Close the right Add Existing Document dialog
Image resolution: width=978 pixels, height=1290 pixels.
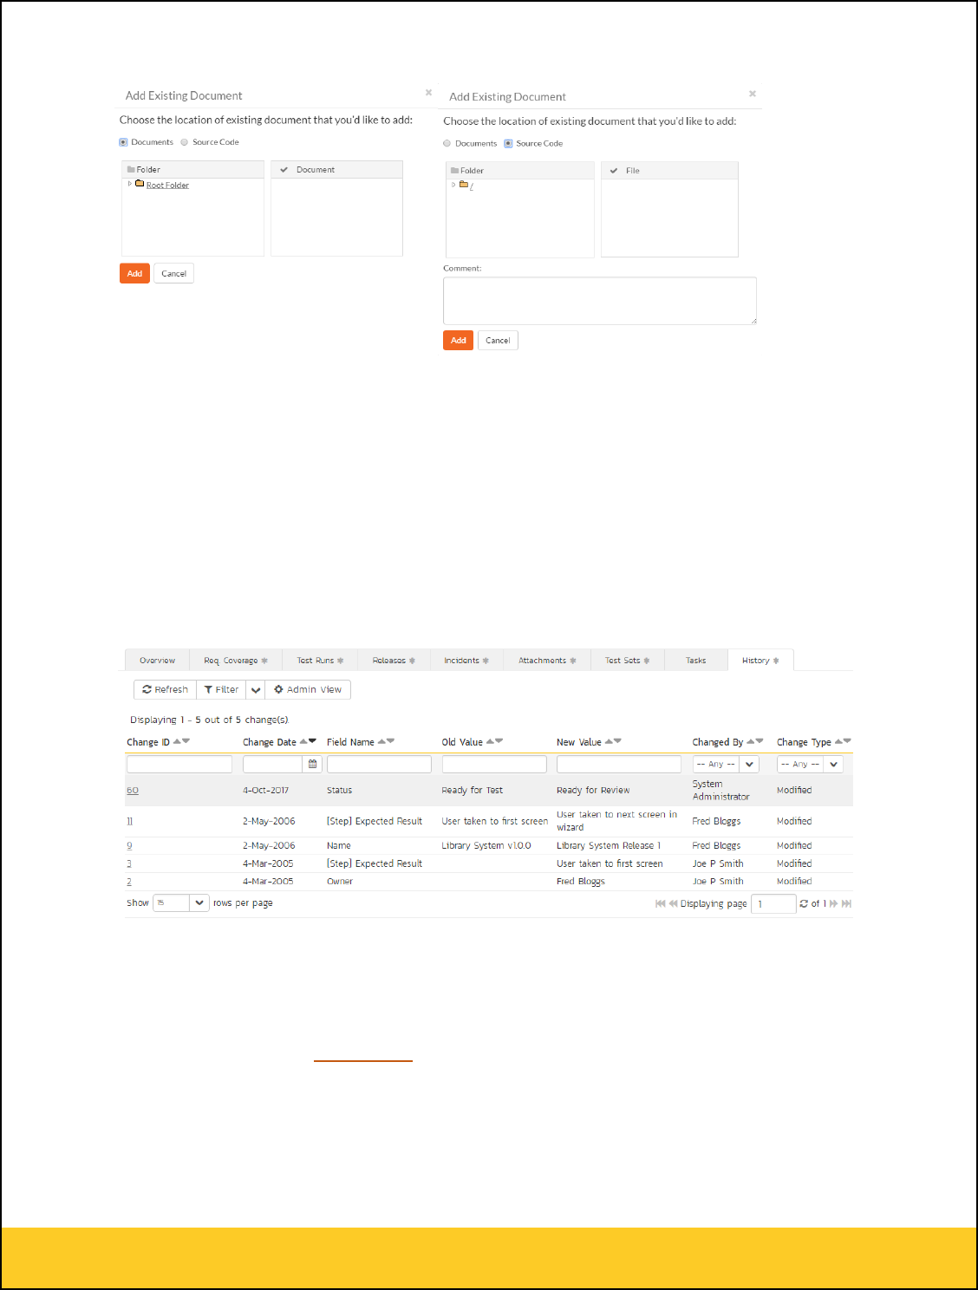[x=753, y=94]
